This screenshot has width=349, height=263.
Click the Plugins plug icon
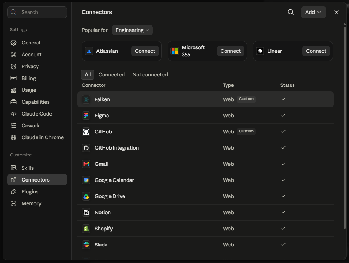(14, 192)
